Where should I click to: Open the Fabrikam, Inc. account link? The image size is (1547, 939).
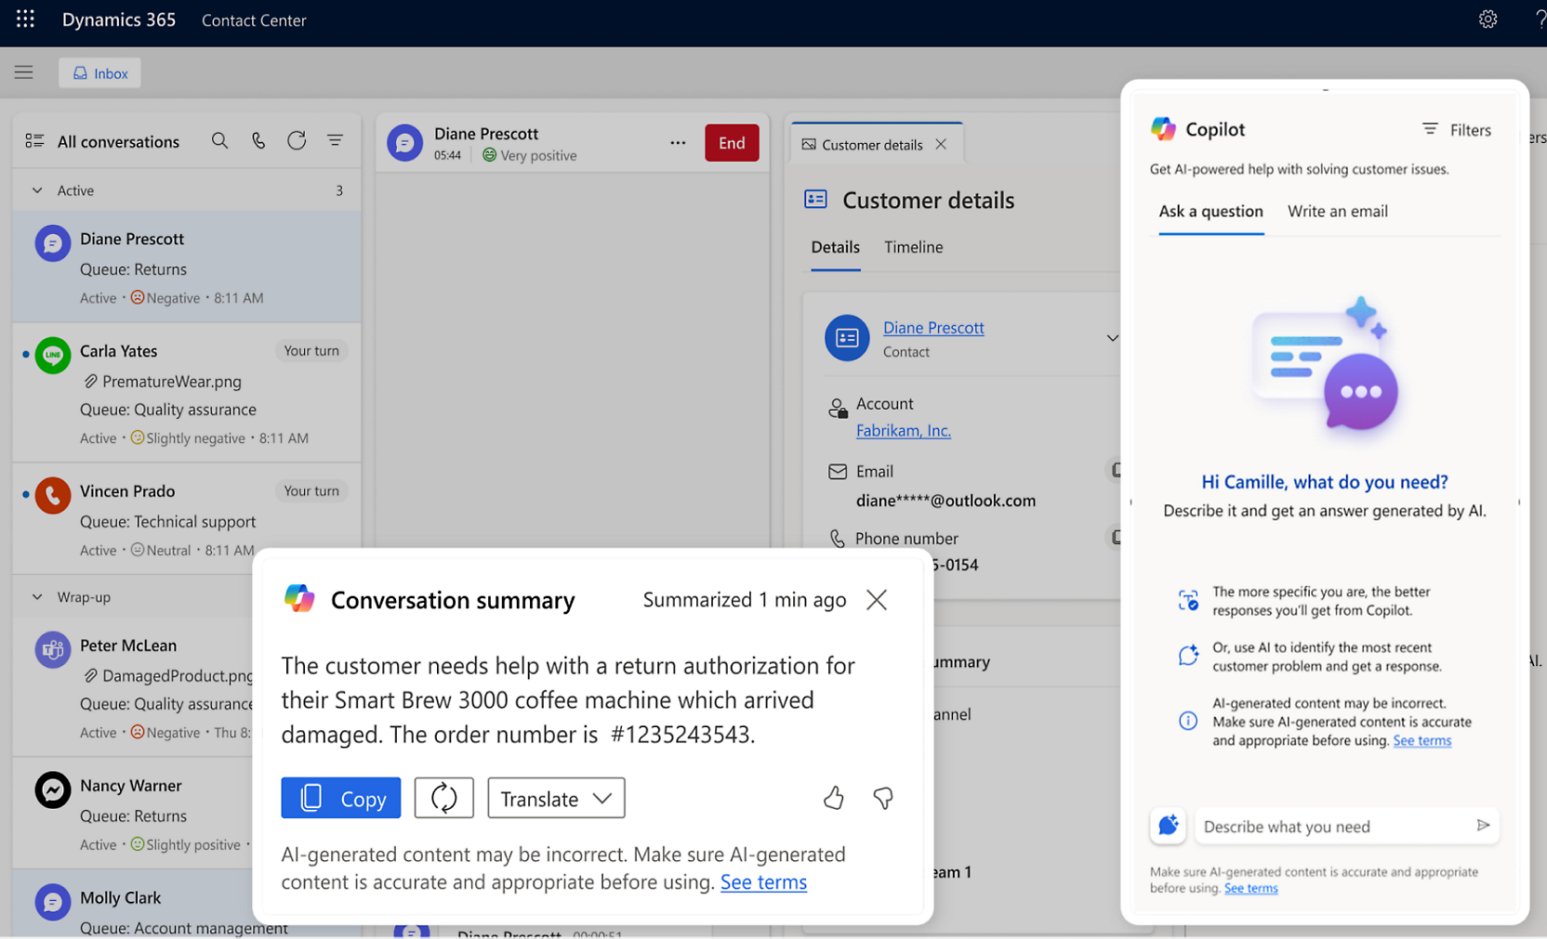click(x=903, y=431)
